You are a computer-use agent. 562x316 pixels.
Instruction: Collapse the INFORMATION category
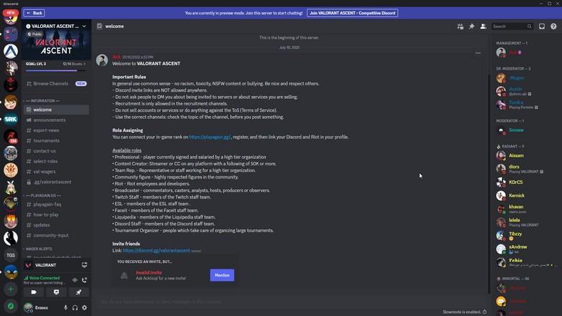coord(42,100)
